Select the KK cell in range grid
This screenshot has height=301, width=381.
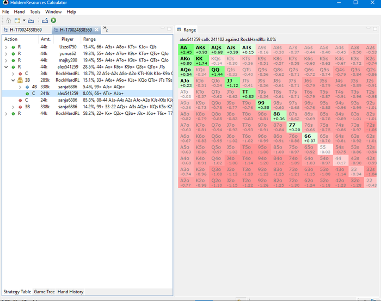click(x=201, y=61)
